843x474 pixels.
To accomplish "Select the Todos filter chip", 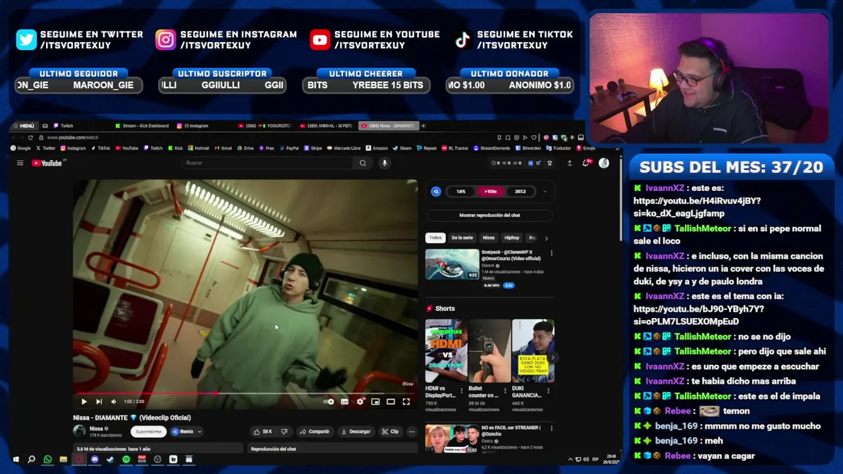I will (x=435, y=238).
